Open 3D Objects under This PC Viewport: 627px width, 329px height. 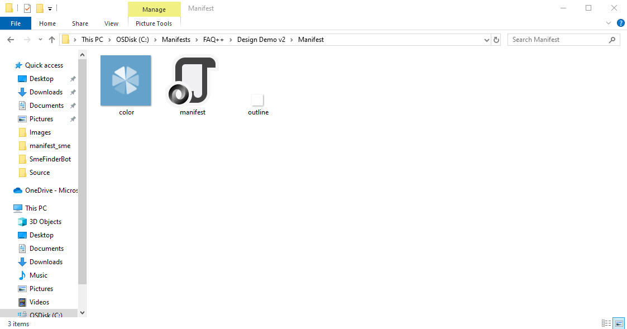(45, 222)
